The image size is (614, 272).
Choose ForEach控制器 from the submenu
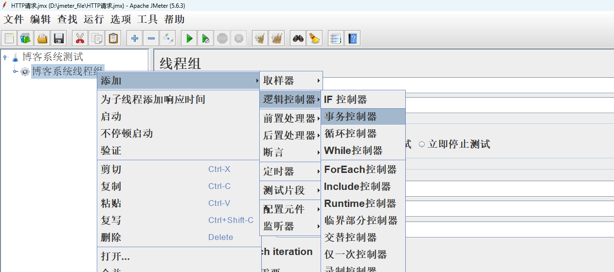coord(363,170)
